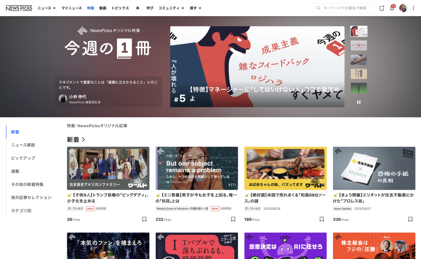The width and height of the screenshot is (421, 259).
Task: Click 189 Picks count
Action: click(252, 219)
